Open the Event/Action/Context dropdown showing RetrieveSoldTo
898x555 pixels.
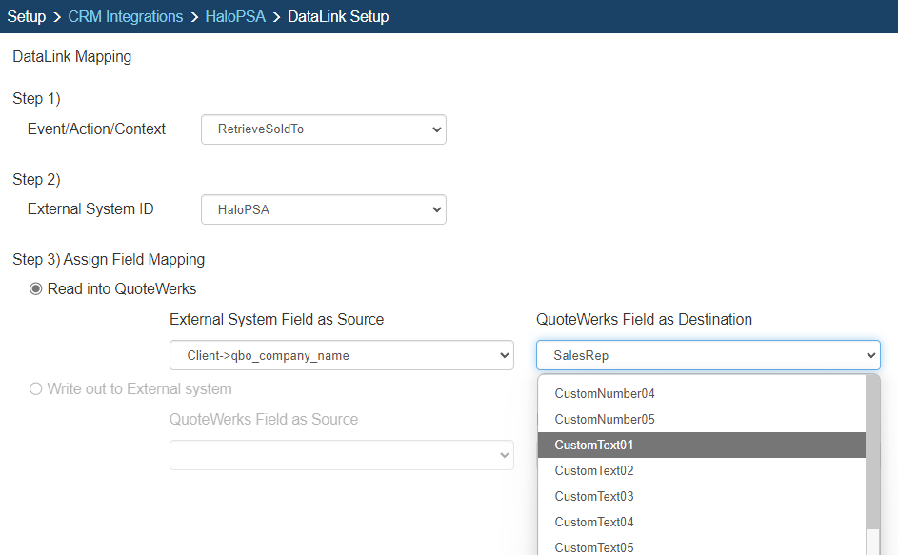(323, 129)
